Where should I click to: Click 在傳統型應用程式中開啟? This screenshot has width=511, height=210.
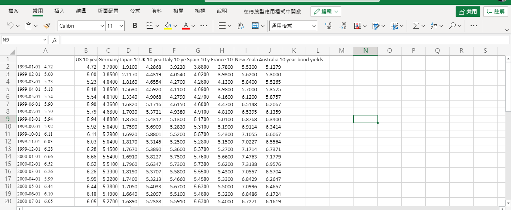(x=272, y=12)
